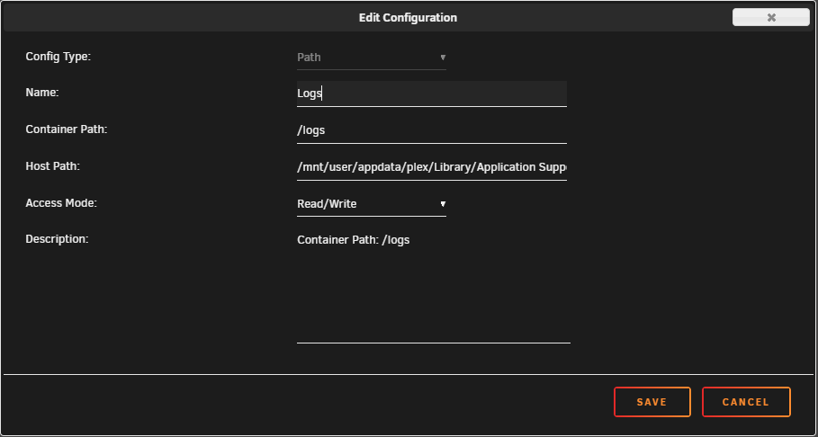Viewport: 818px width, 437px height.
Task: Click the 'Host Path:' label
Action: pos(53,166)
